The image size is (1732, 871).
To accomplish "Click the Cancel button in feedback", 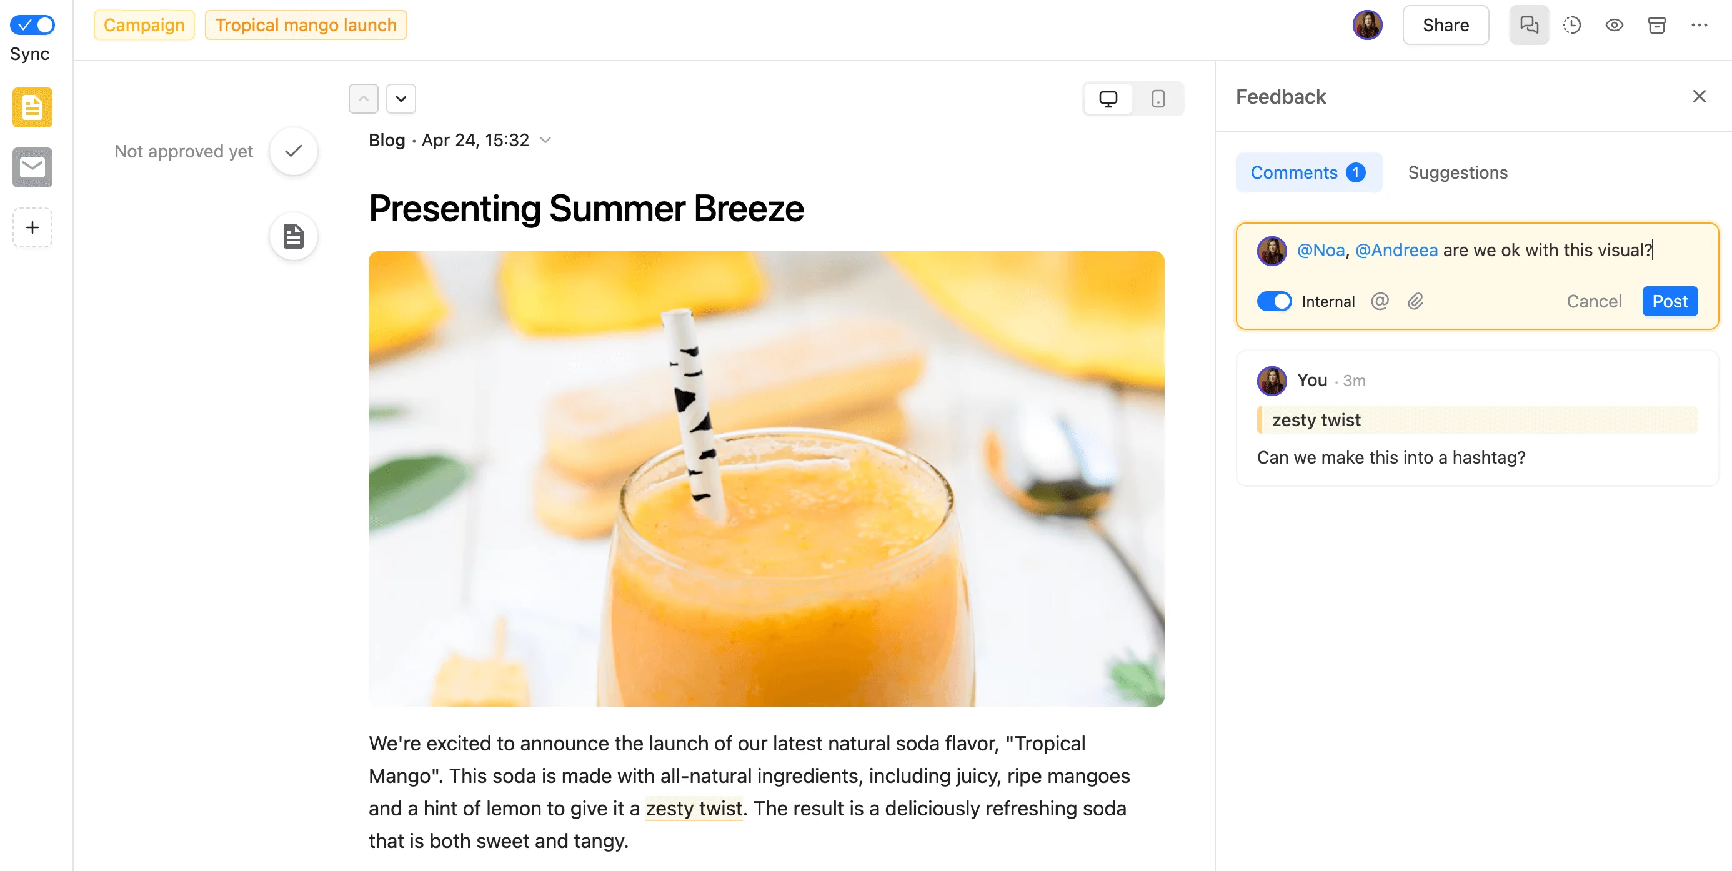I will [1595, 301].
